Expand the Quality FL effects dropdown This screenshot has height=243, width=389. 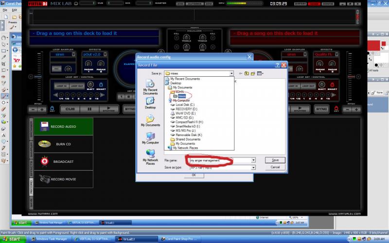(x=336, y=54)
